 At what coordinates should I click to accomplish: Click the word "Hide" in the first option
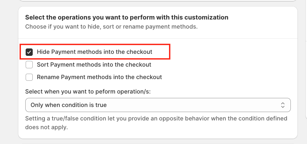point(43,52)
